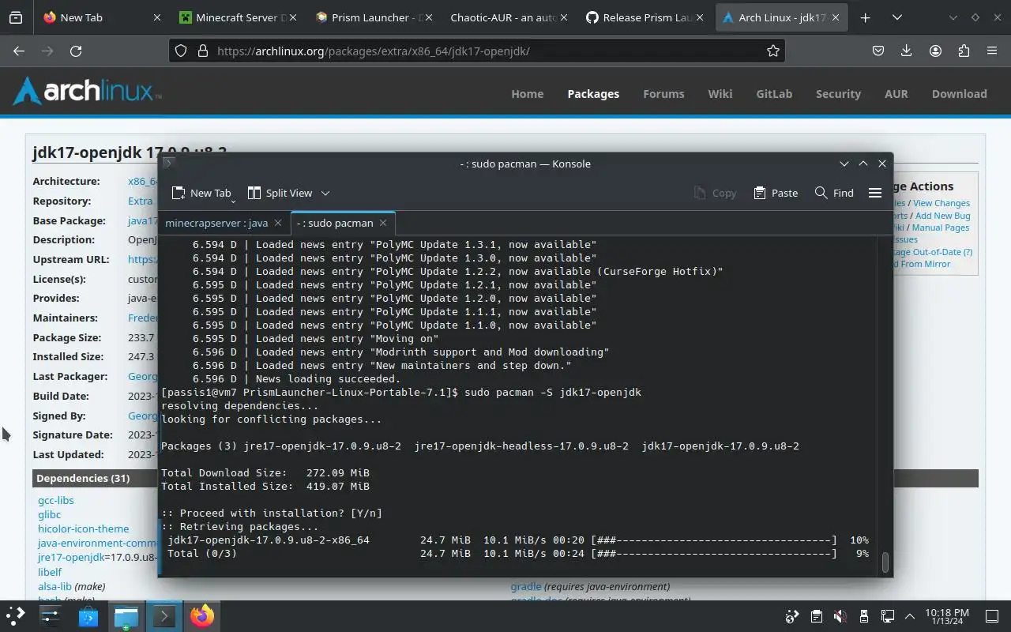
Task: Open gcc-libs dependency link
Action: [55, 500]
